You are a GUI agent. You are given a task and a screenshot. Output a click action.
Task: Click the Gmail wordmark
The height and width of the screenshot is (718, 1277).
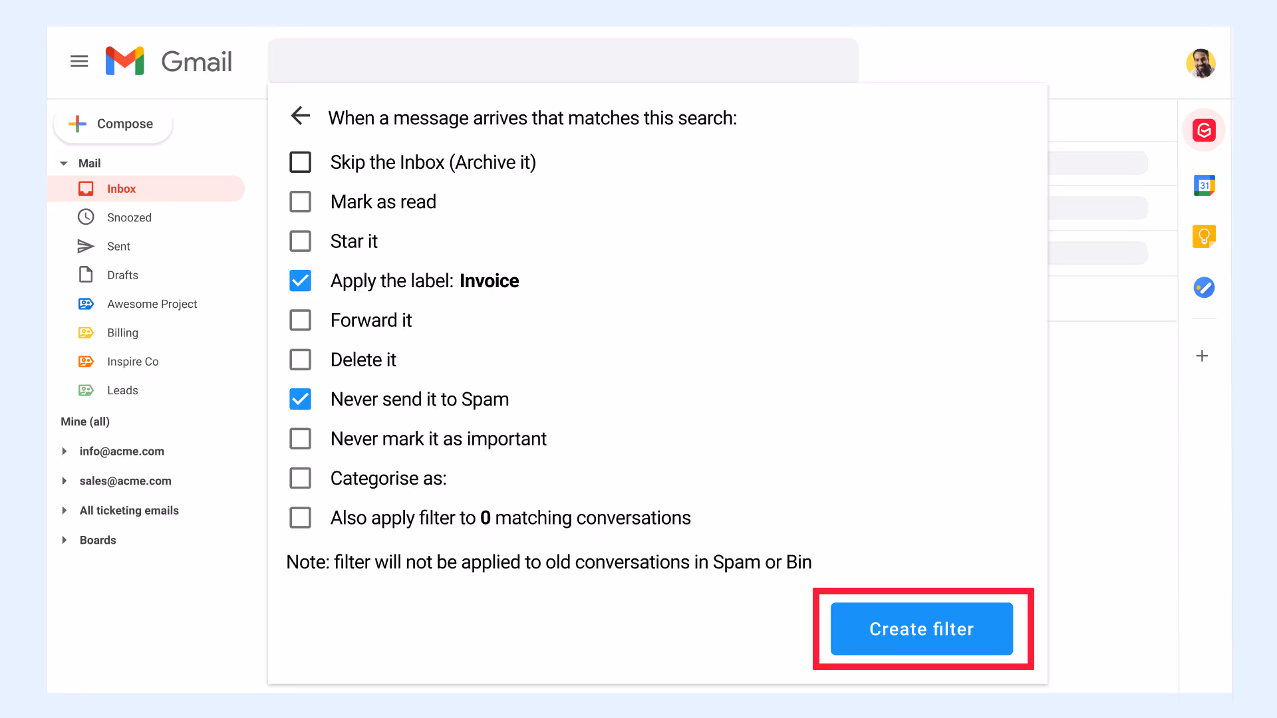click(x=196, y=62)
